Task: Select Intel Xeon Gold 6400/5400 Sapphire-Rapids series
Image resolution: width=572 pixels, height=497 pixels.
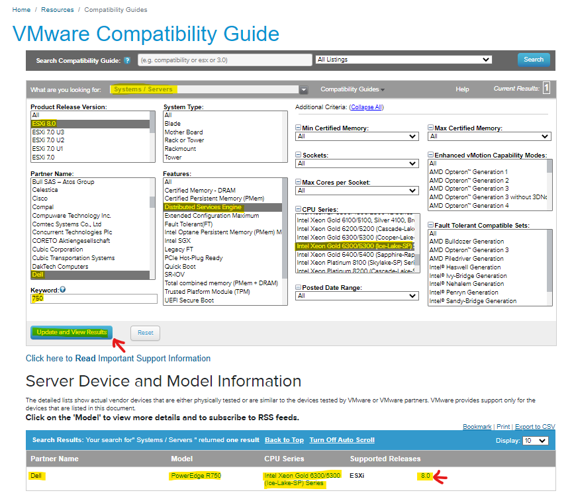Action: tap(356, 255)
